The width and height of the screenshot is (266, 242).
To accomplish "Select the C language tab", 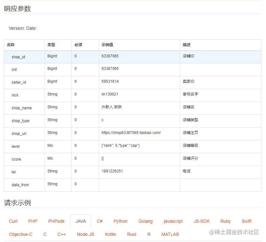I will (45, 234).
